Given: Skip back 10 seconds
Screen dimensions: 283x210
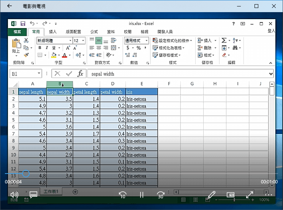Looking at the screenshot, I should [x=122, y=195].
